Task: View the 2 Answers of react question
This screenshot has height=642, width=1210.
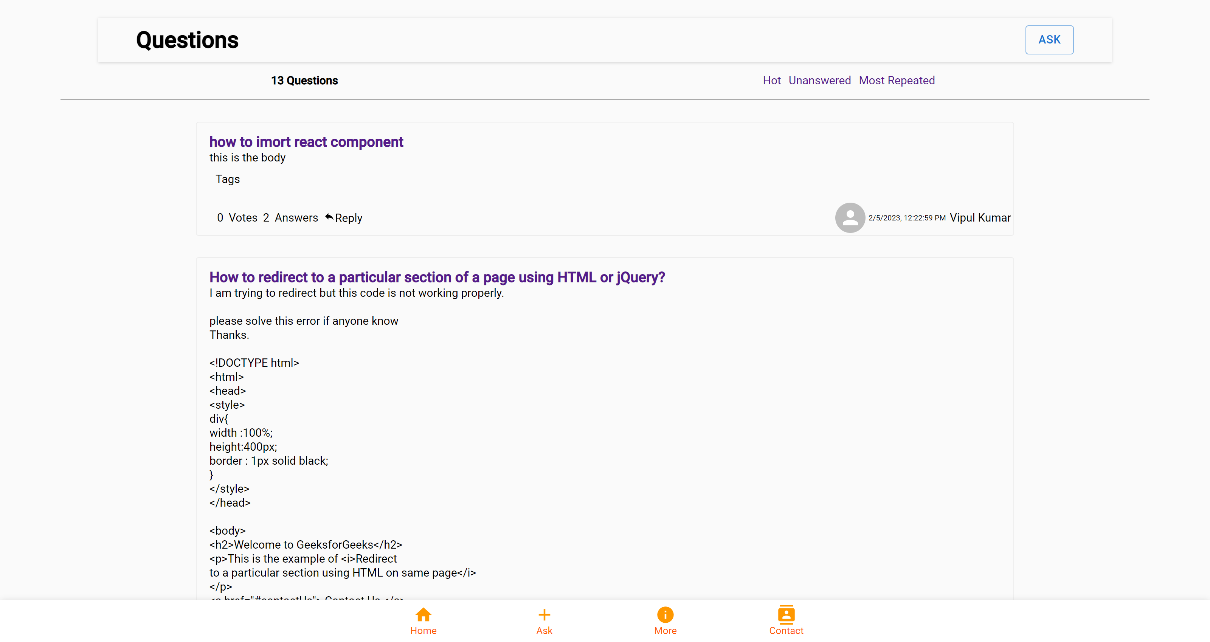Action: coord(291,217)
